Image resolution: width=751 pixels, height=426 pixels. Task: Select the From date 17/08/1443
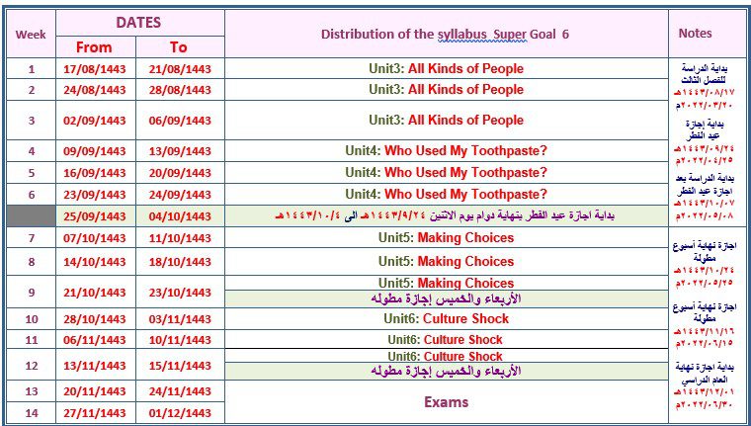pos(95,69)
